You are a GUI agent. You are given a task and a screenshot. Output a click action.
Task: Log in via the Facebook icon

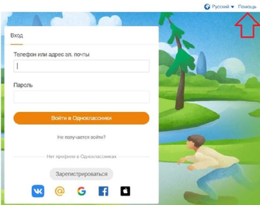(x=104, y=191)
